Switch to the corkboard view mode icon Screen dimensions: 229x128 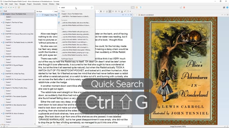[137, 7]
